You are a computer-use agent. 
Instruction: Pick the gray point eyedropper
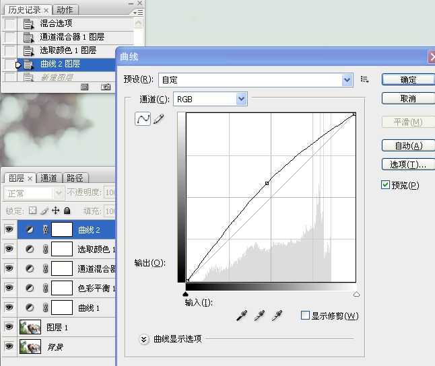[259, 316]
